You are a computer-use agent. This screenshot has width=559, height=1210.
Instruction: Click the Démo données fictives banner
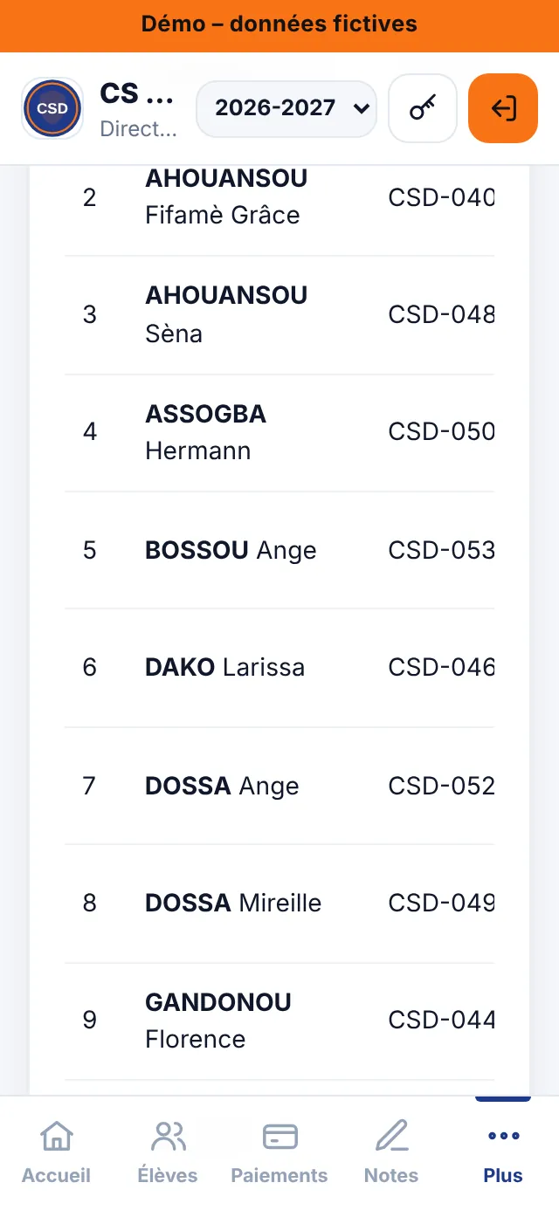coord(279,24)
